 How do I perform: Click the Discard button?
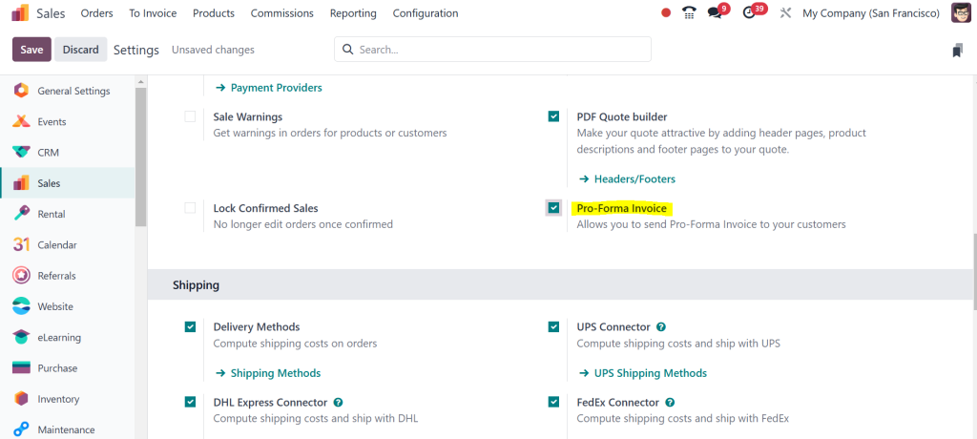coord(80,50)
